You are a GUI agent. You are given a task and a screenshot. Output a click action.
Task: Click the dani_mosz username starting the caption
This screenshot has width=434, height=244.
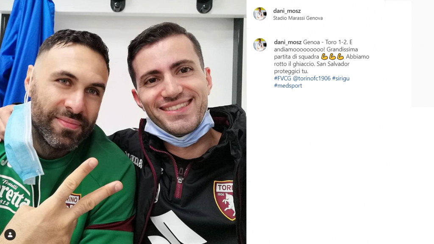[x=288, y=42]
